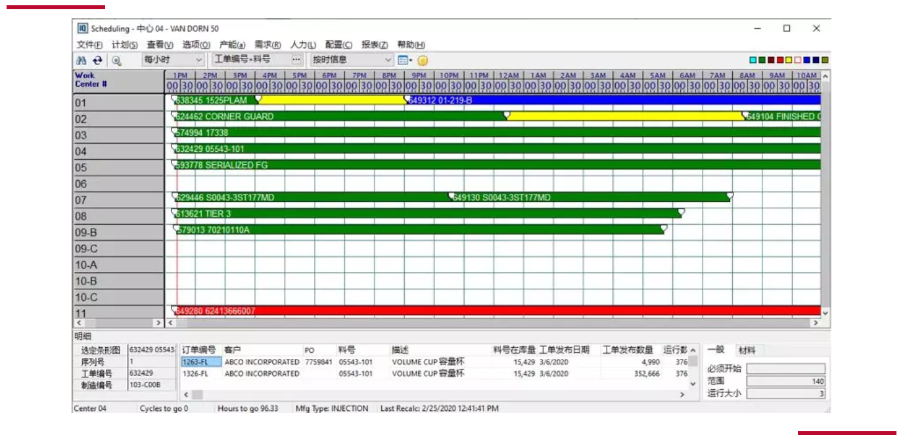Screen dimensions: 905x445
Task: Open the 计划(S) menu
Action: pyautogui.click(x=124, y=45)
